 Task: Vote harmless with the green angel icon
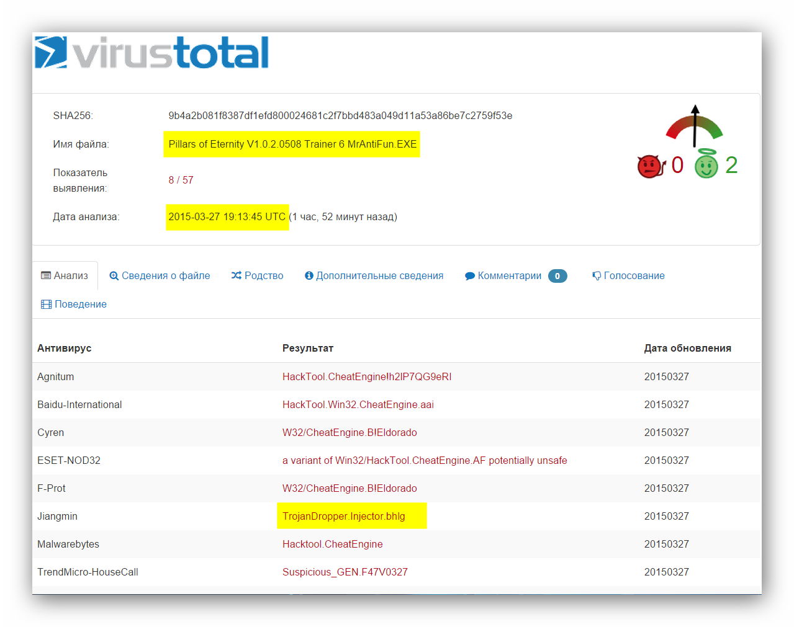point(706,164)
